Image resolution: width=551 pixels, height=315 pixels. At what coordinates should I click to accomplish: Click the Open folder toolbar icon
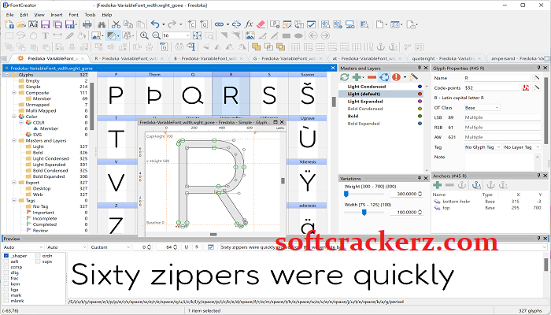(x=21, y=24)
